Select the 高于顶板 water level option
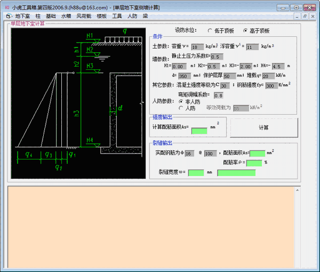320x272 pixels. pos(245,30)
